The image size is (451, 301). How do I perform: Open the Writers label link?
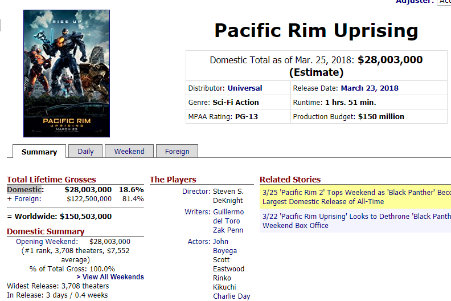pyautogui.click(x=198, y=211)
